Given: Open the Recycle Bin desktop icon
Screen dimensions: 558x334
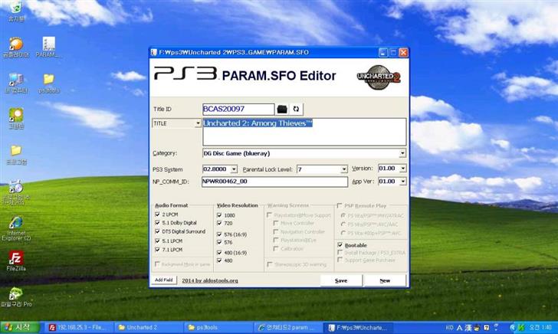Looking at the screenshot, I should pos(15,9).
